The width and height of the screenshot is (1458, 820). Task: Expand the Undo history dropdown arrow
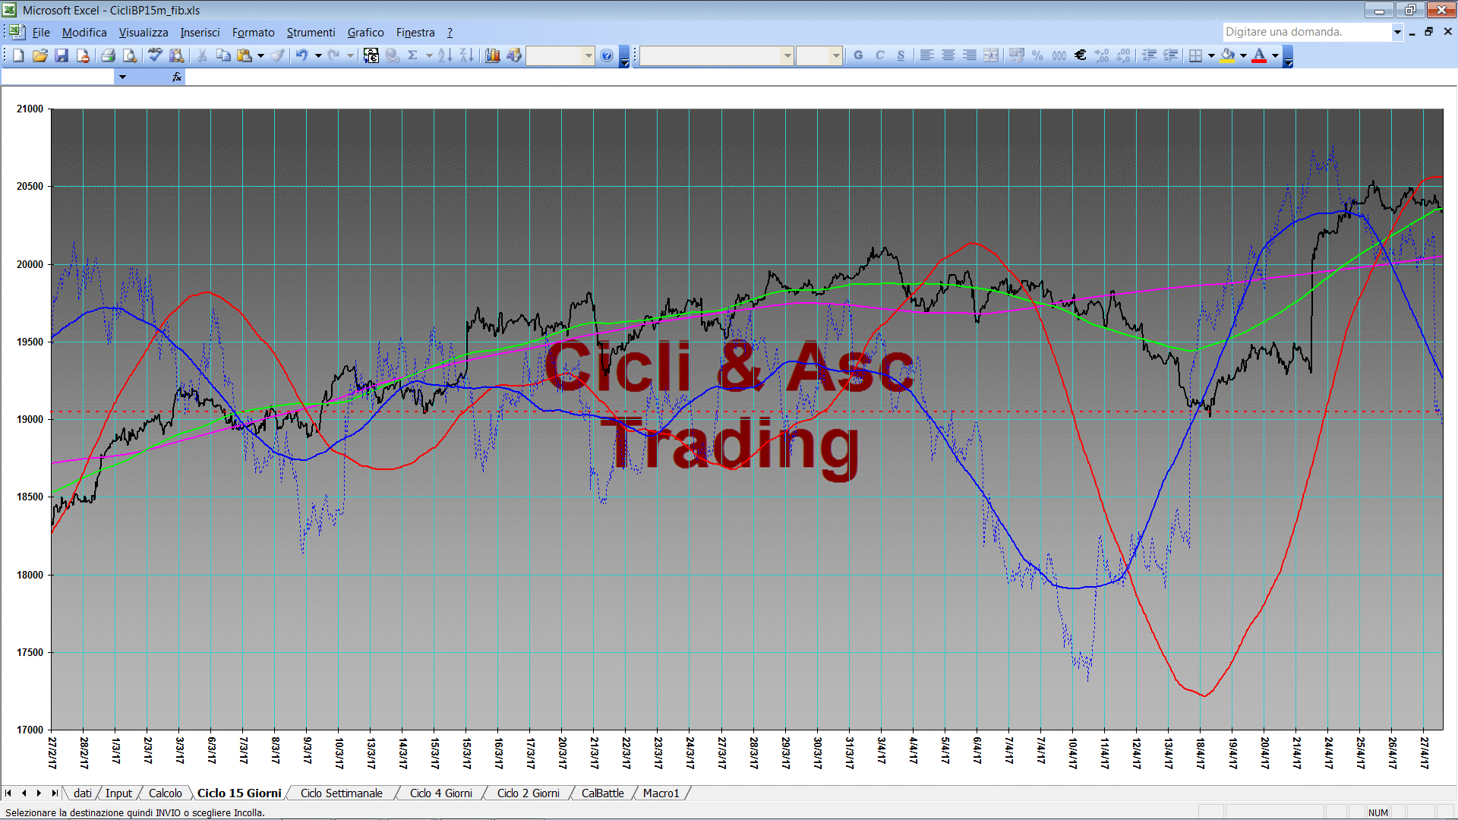[318, 55]
